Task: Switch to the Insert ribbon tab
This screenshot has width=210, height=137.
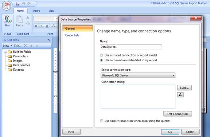Action: coord(36,11)
